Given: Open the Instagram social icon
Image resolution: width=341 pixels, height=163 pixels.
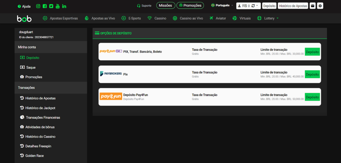Looking at the screenshot, I should coord(38,6).
